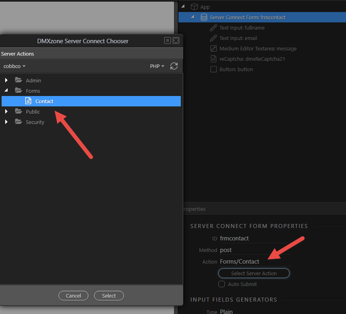Click the Medium Editor Textarea icon

coord(213,48)
